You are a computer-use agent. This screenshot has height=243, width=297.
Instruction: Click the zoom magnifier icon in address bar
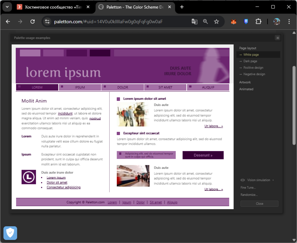206,22
